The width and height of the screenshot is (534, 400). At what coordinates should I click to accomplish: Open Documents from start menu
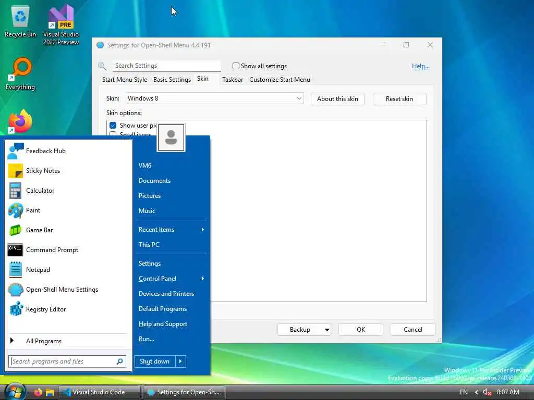point(171,181)
